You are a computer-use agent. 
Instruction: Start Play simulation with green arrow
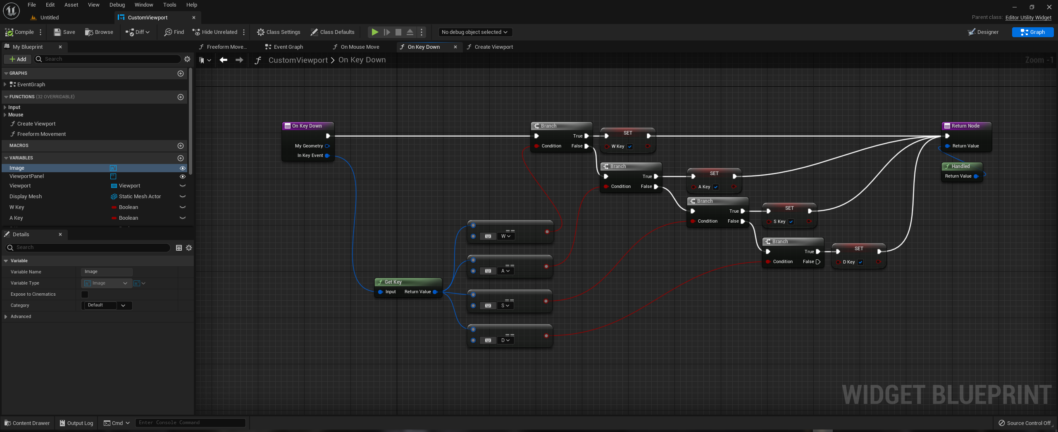pos(374,32)
